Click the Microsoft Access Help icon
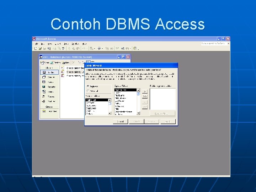 pyautogui.click(x=135, y=48)
